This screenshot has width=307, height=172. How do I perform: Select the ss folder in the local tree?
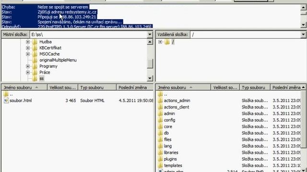(x=42, y=78)
